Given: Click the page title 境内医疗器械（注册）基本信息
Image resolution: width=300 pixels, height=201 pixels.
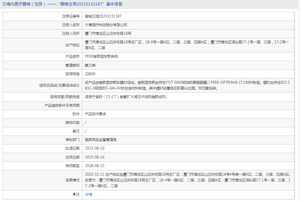Looking at the screenshot, I should pos(64,4).
